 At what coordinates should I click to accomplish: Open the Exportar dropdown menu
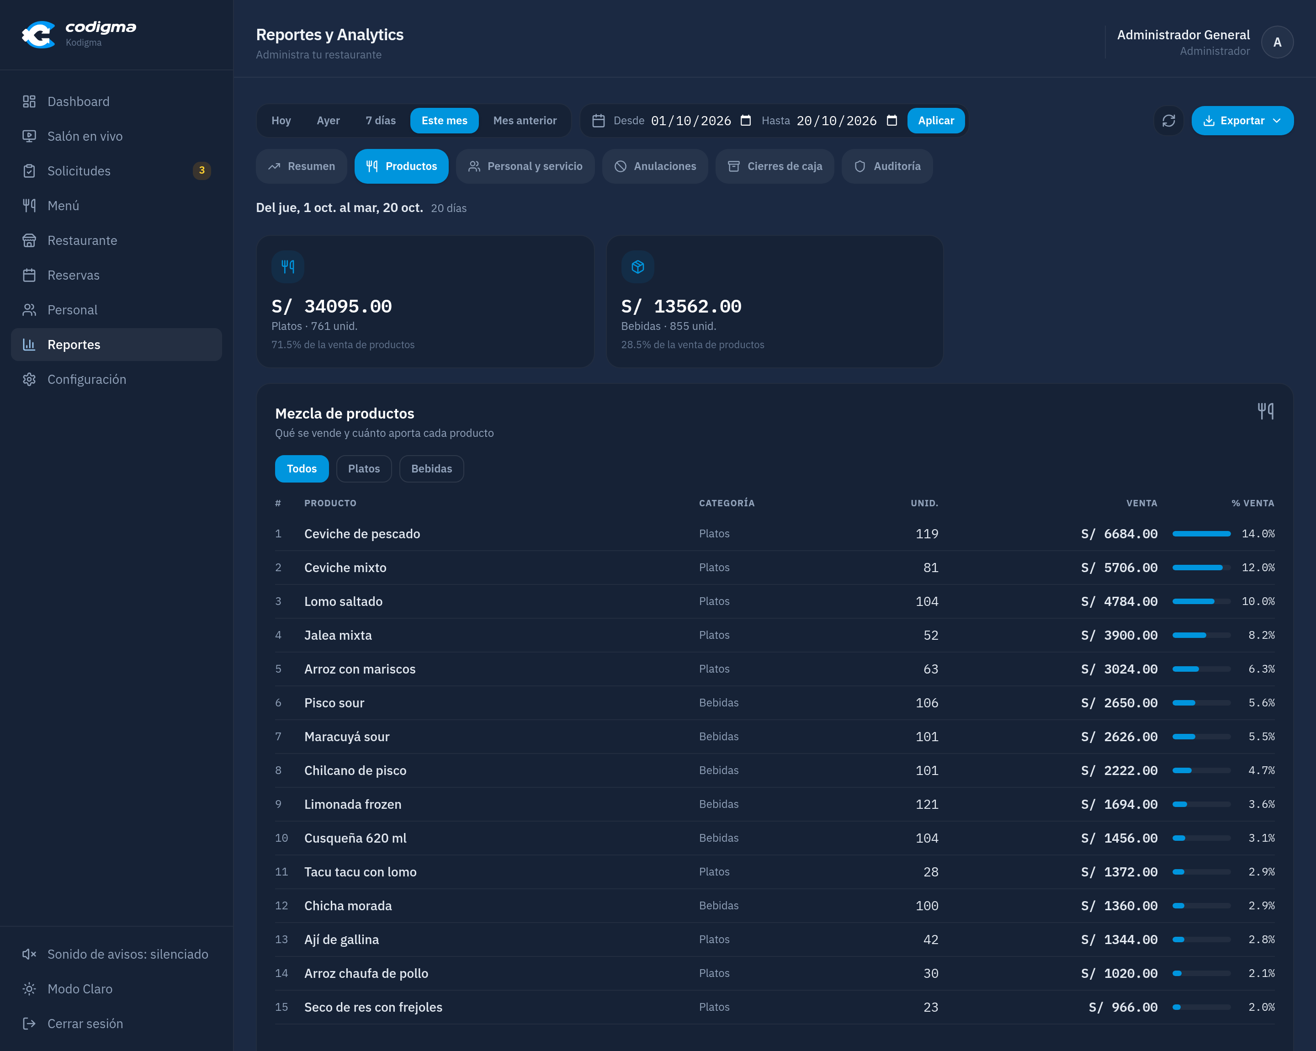(x=1242, y=121)
